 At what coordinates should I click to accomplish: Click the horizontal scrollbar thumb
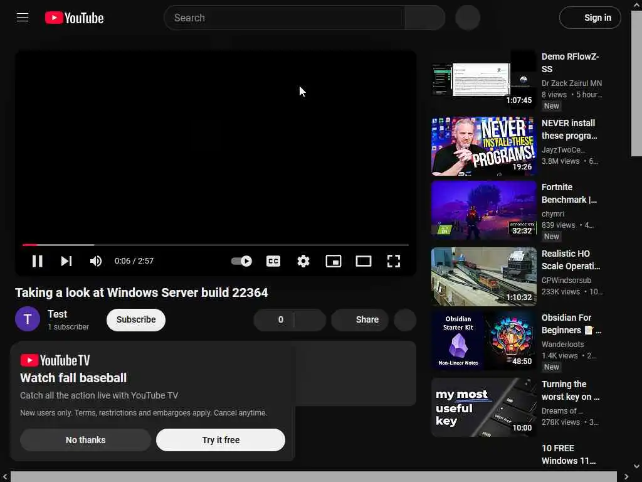click(x=313, y=477)
